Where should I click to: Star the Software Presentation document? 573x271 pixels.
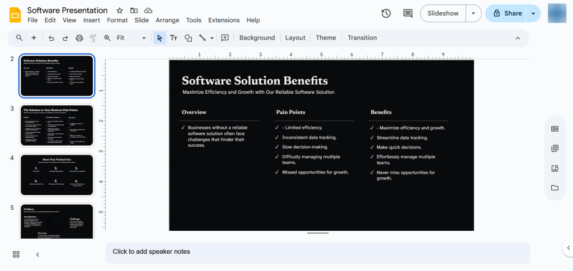120,11
